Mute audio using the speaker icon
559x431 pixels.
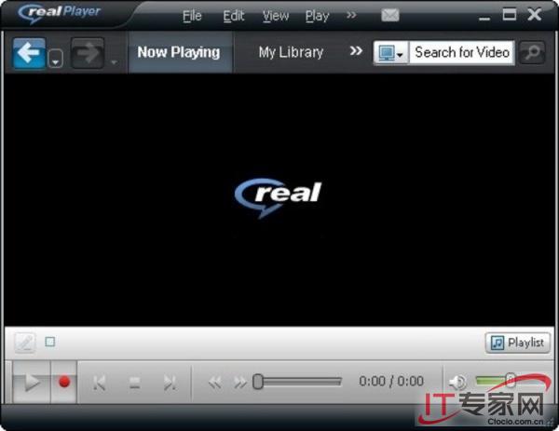[x=457, y=383]
